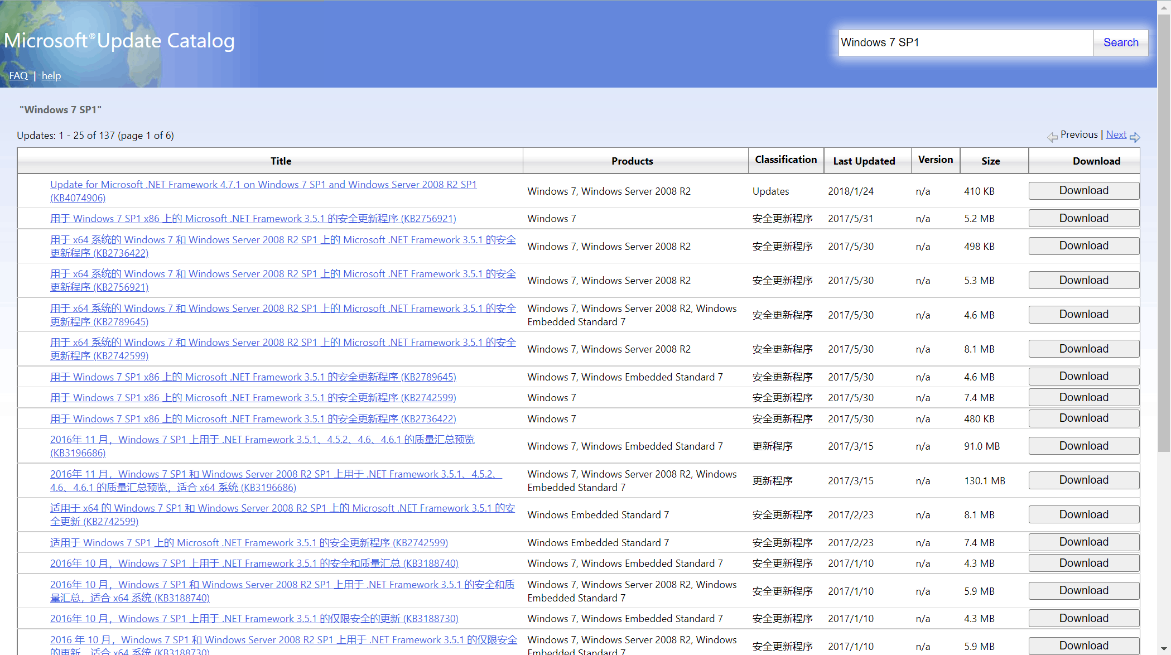Open the KB2742599 Embedded Standard 7 7.4 MB link
The height and width of the screenshot is (655, 1171).
(x=249, y=543)
